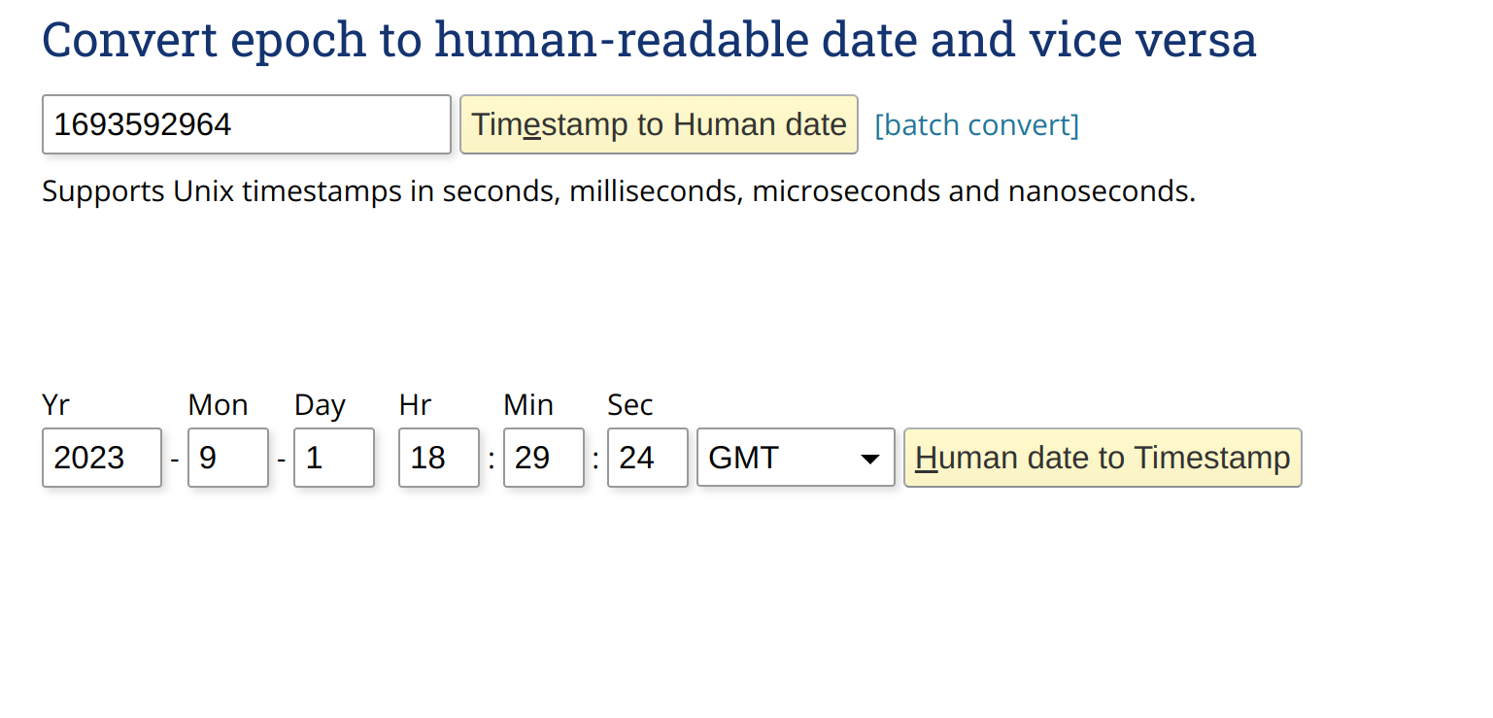Screen dimensions: 1493x718
Task: Click the dropdown arrow on the timezone selector
Action: [867, 457]
